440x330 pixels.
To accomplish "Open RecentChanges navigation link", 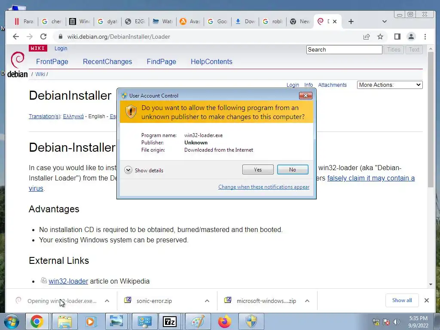I will pos(107,62).
